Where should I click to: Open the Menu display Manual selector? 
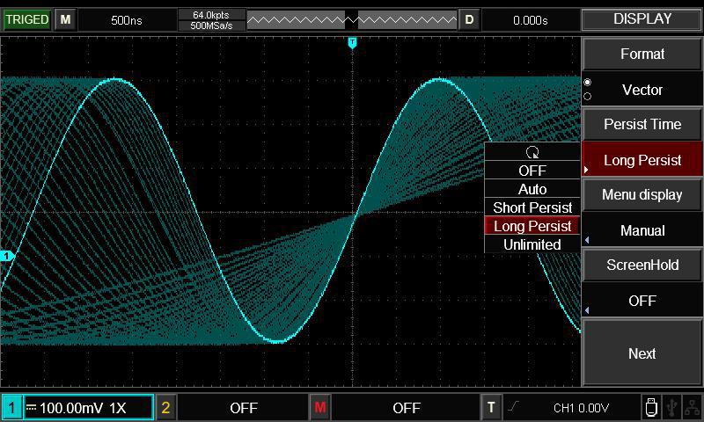coord(642,230)
